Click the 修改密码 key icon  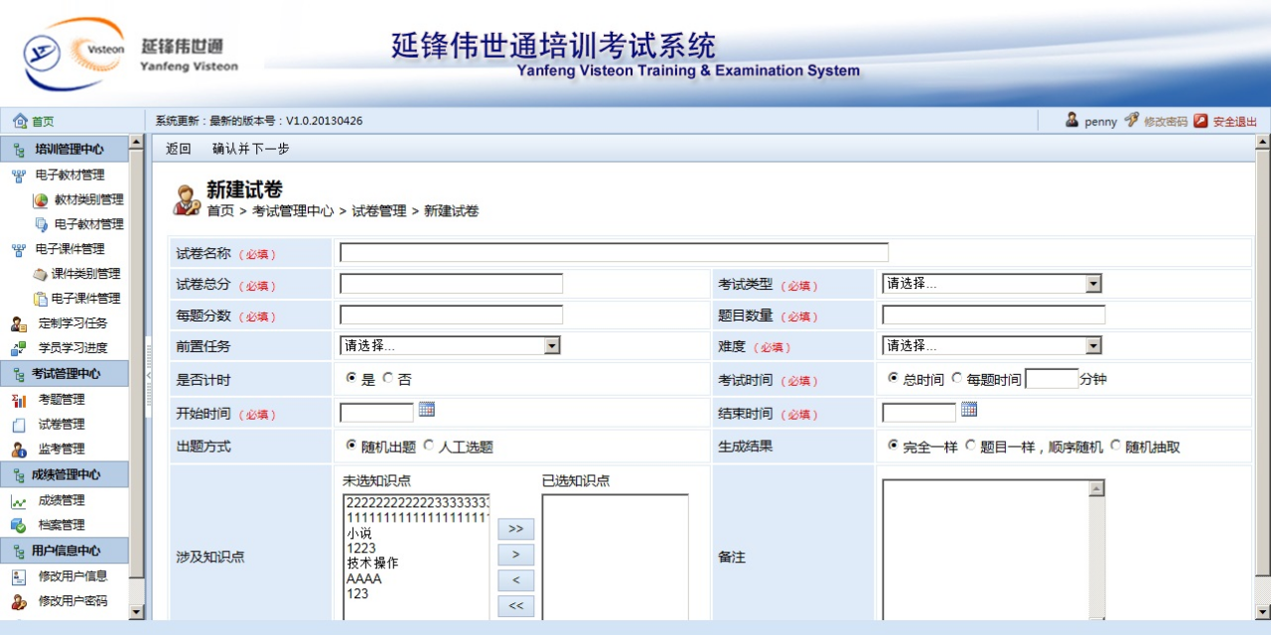(x=1131, y=120)
